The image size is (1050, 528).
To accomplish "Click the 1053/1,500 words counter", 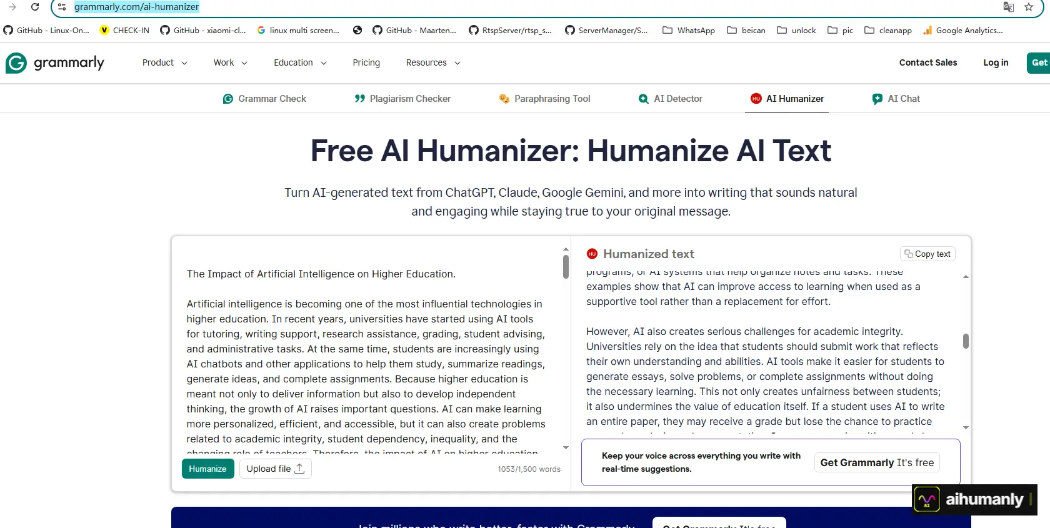I will pyautogui.click(x=529, y=469).
